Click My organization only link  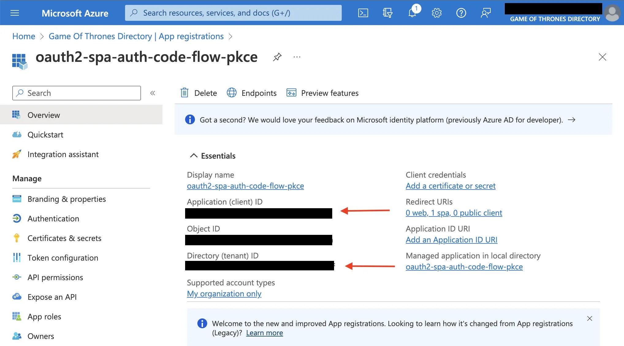tap(224, 294)
